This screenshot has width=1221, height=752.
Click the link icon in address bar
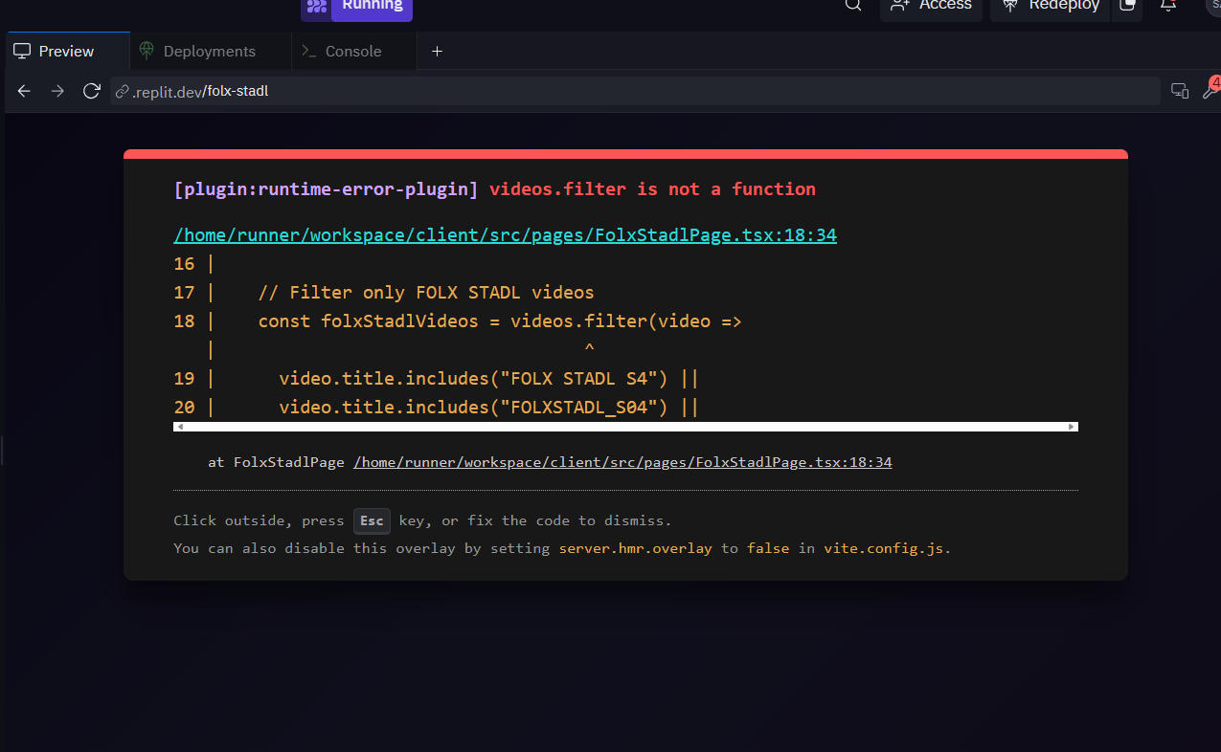[122, 92]
